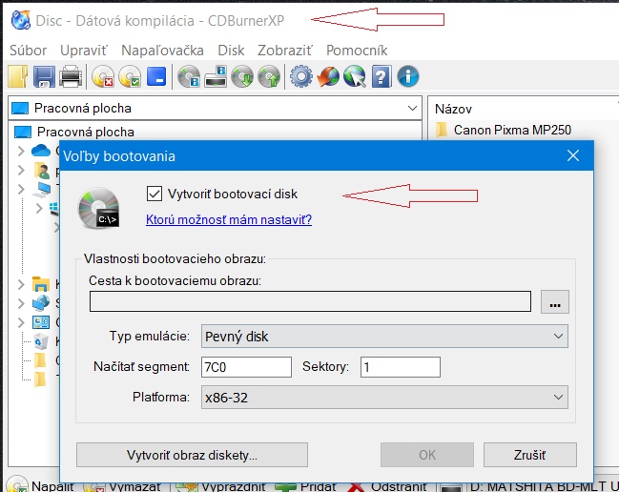Select the Canon Pixma MP250 folder
Image resolution: width=619 pixels, height=492 pixels.
click(x=504, y=130)
